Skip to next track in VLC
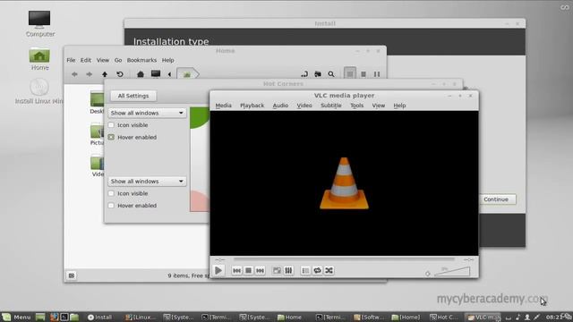 (x=260, y=270)
